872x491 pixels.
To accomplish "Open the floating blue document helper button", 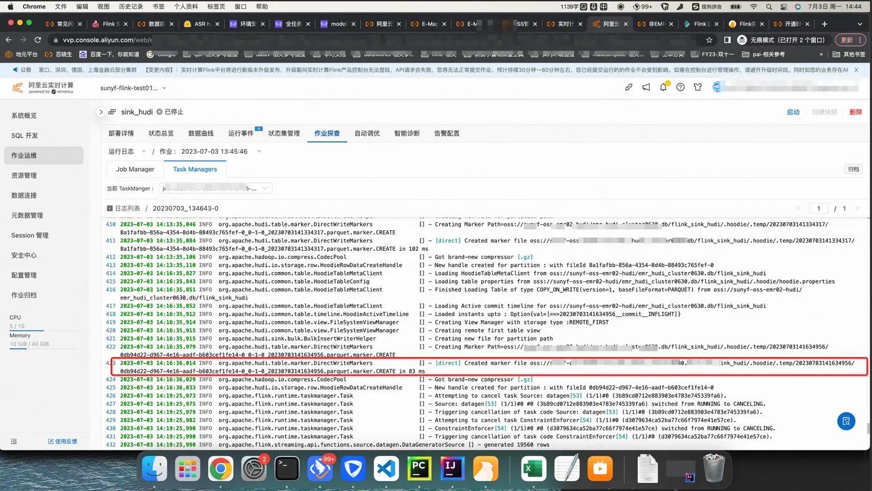I will click(x=846, y=421).
